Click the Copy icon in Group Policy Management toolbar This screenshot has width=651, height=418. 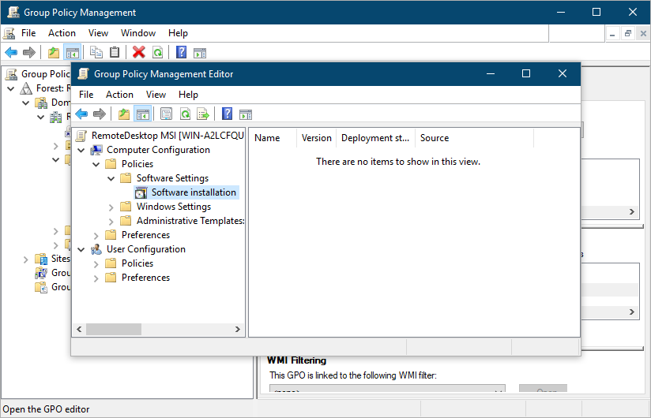tap(96, 53)
